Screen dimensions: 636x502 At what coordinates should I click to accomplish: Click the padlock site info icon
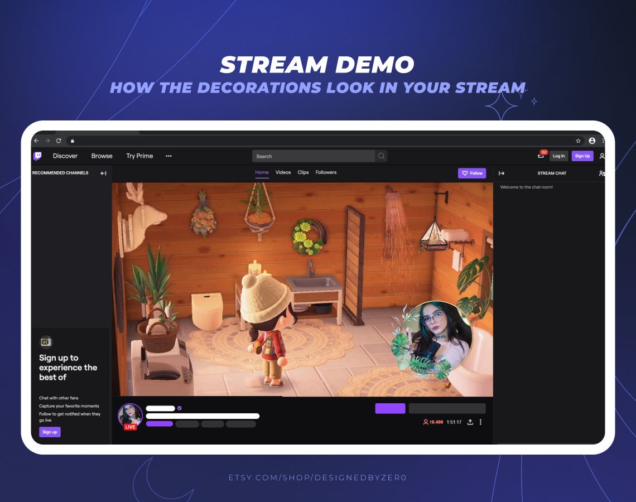tap(73, 141)
